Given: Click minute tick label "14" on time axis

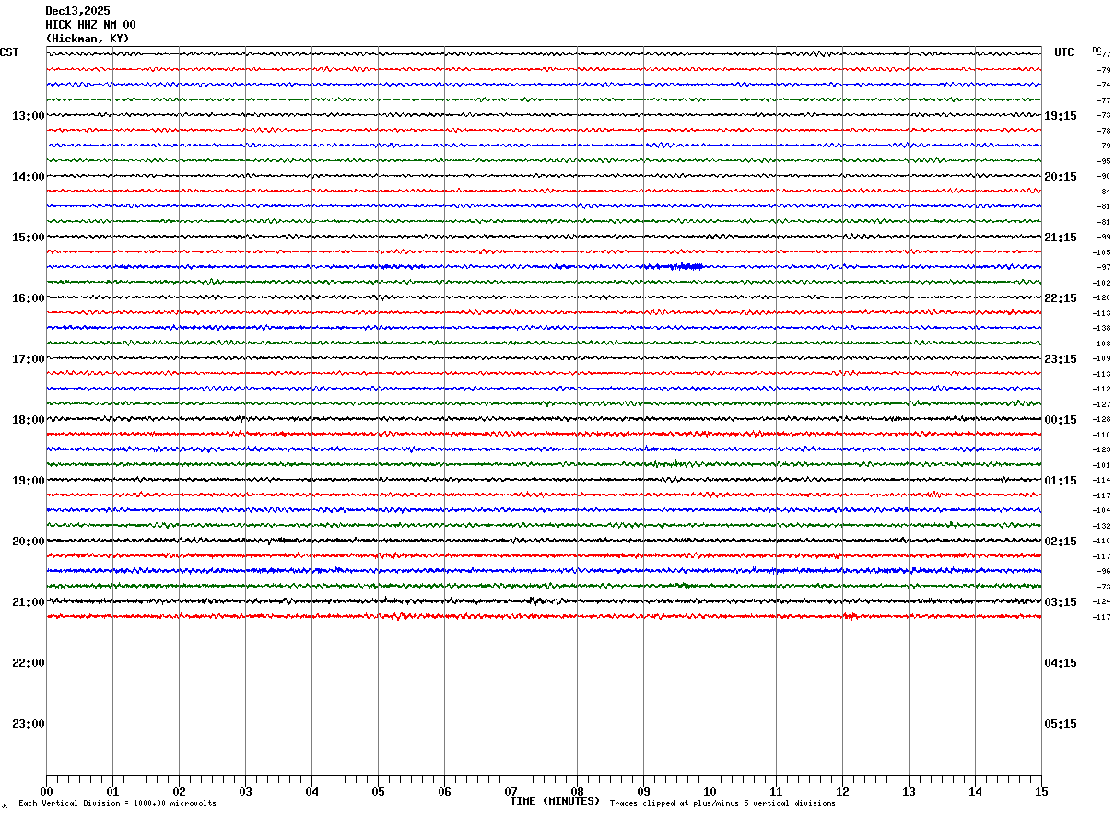Looking at the screenshot, I should tap(975, 792).
